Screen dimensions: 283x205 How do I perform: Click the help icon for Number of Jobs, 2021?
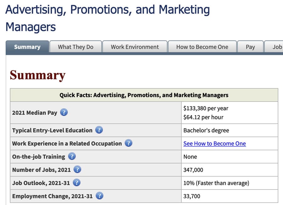coord(77,170)
